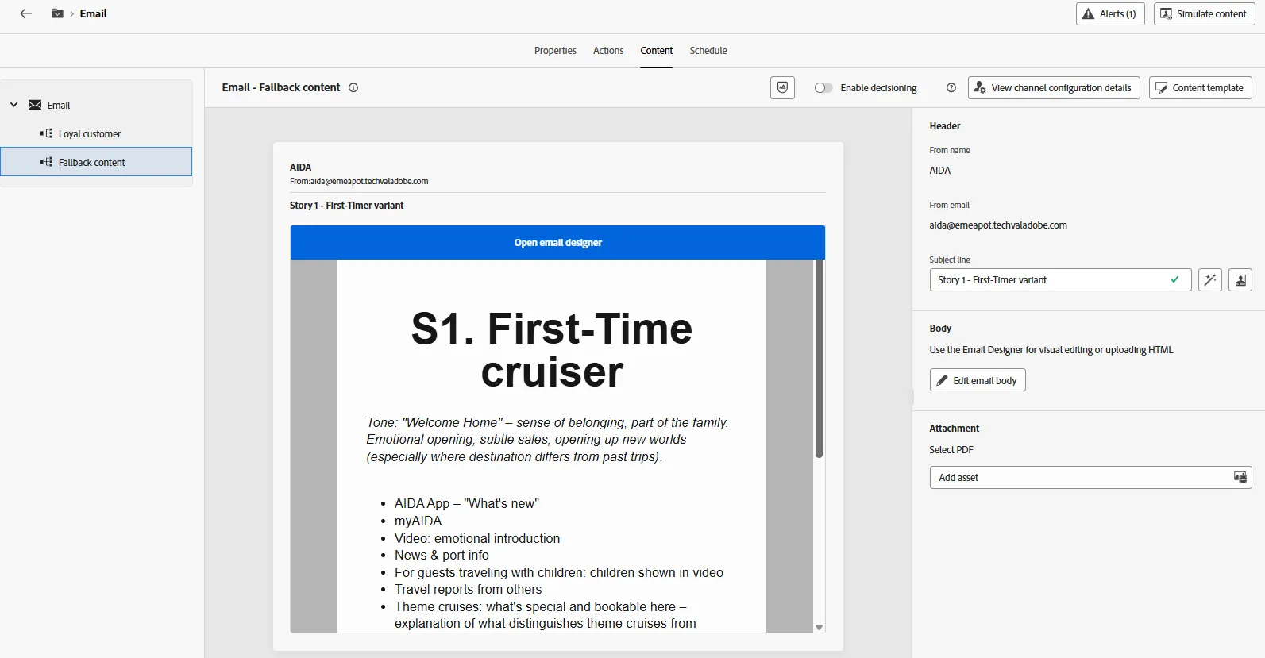The image size is (1265, 658).
Task: Toggle the Enable decisioning switch
Action: coord(823,88)
